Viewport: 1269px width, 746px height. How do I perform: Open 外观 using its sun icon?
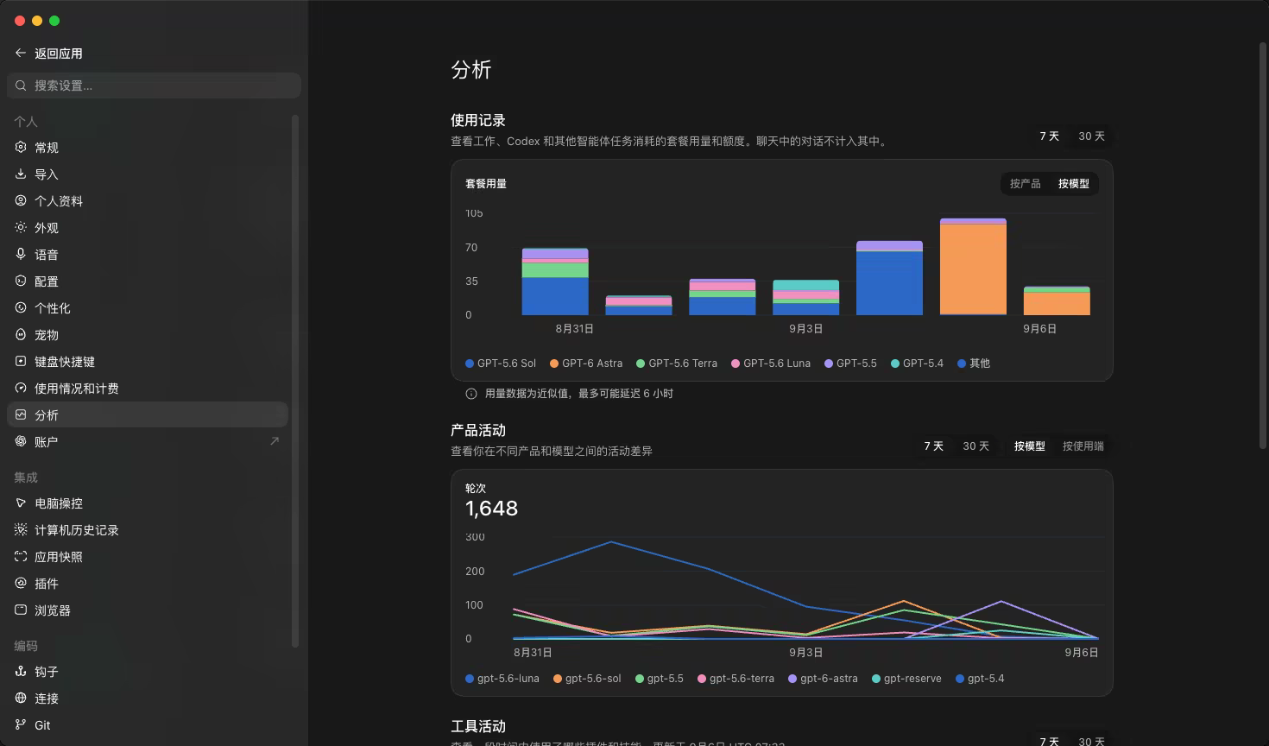21,228
